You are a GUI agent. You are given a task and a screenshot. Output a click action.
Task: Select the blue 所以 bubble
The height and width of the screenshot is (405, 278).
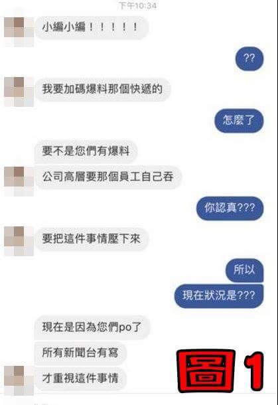(x=244, y=270)
